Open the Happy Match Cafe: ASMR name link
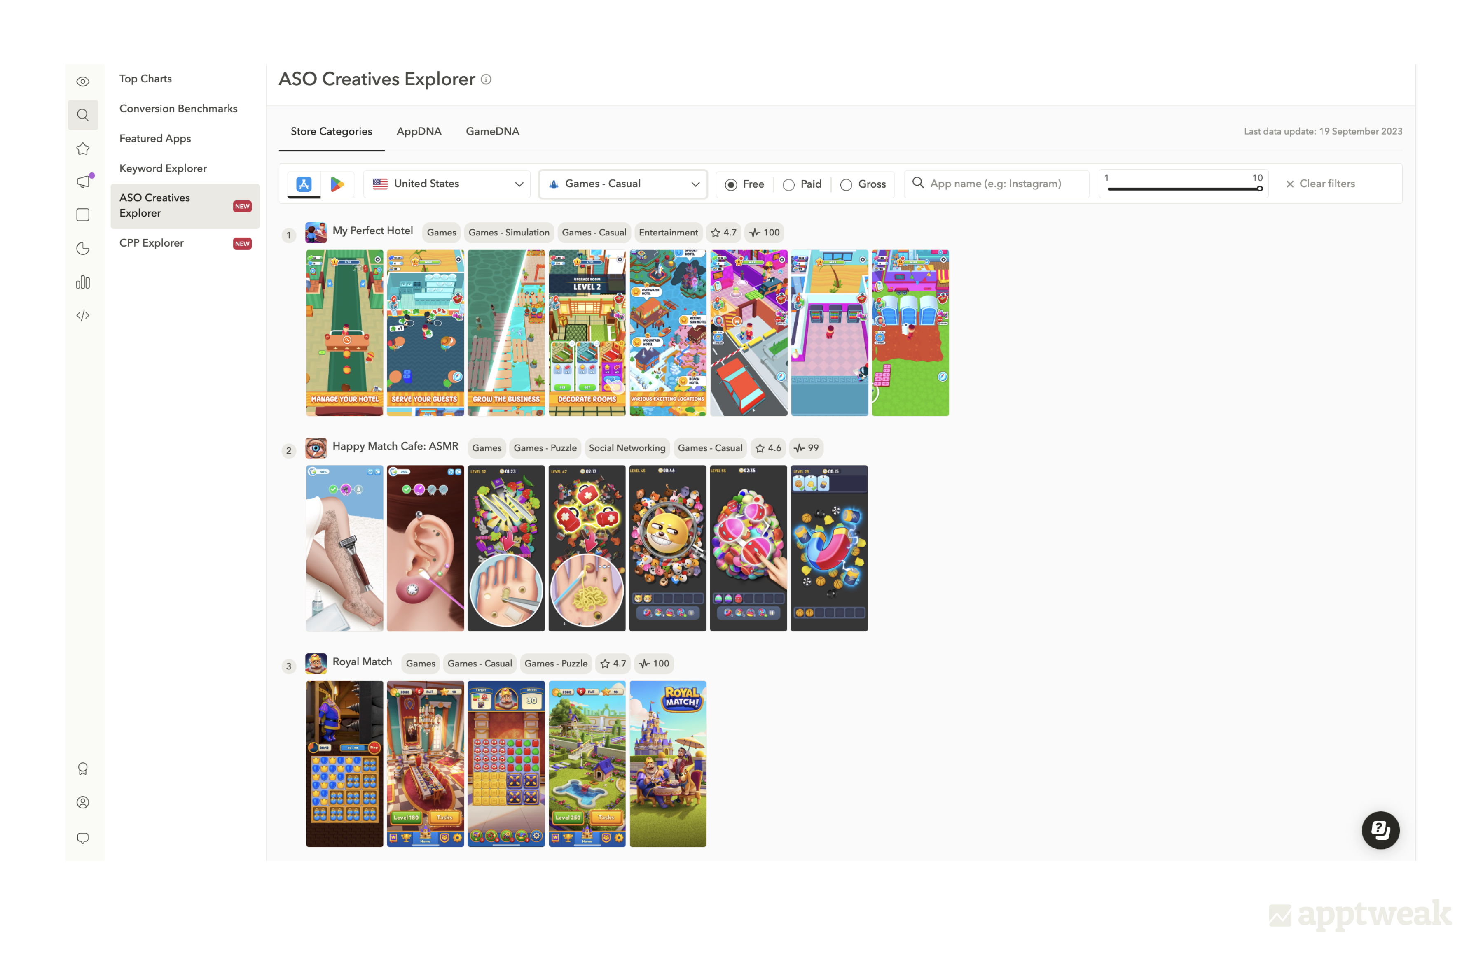The image size is (1483, 962). point(396,446)
